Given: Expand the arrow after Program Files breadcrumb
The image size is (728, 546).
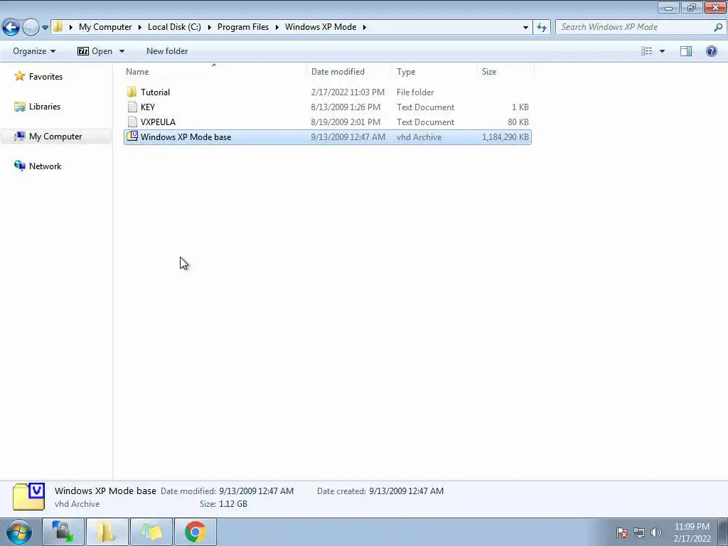Looking at the screenshot, I should click(x=277, y=27).
